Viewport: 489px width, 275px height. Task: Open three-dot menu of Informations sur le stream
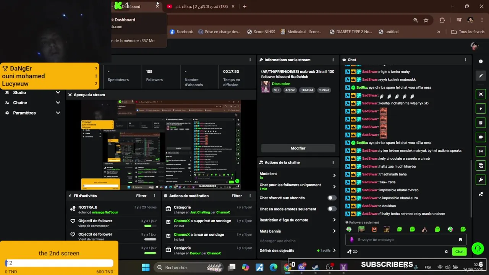[333, 60]
